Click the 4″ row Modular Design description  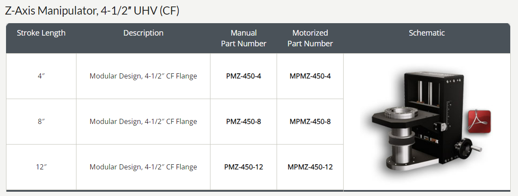pos(143,76)
